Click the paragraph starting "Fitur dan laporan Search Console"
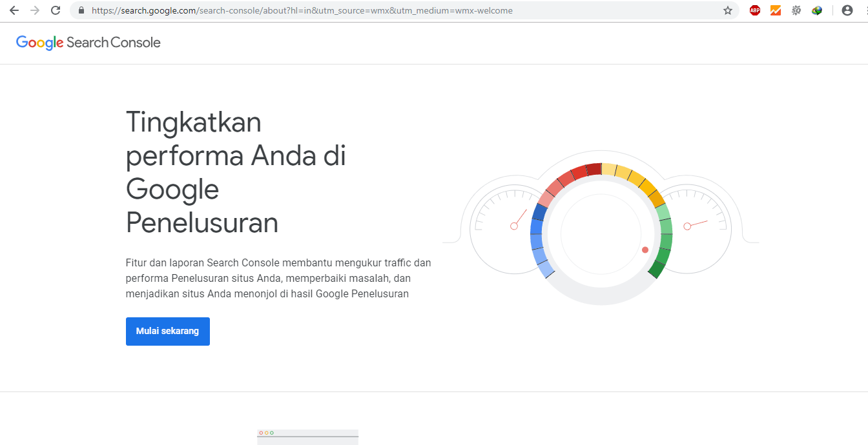Image resolution: width=868 pixels, height=445 pixels. click(x=278, y=278)
